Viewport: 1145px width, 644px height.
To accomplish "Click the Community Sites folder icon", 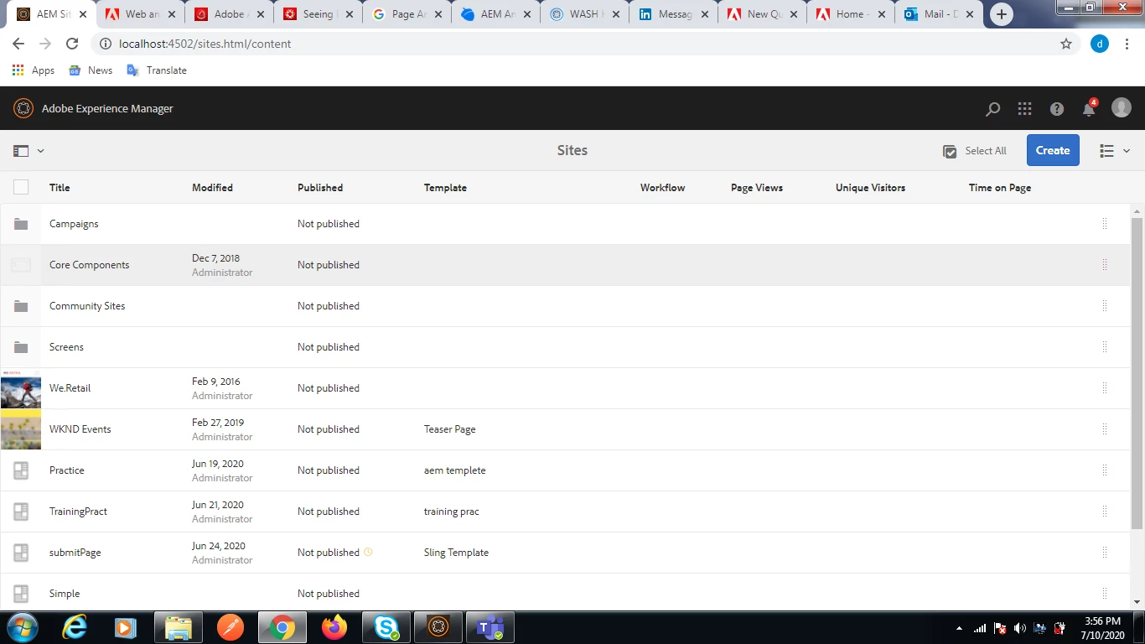I will pyautogui.click(x=21, y=306).
